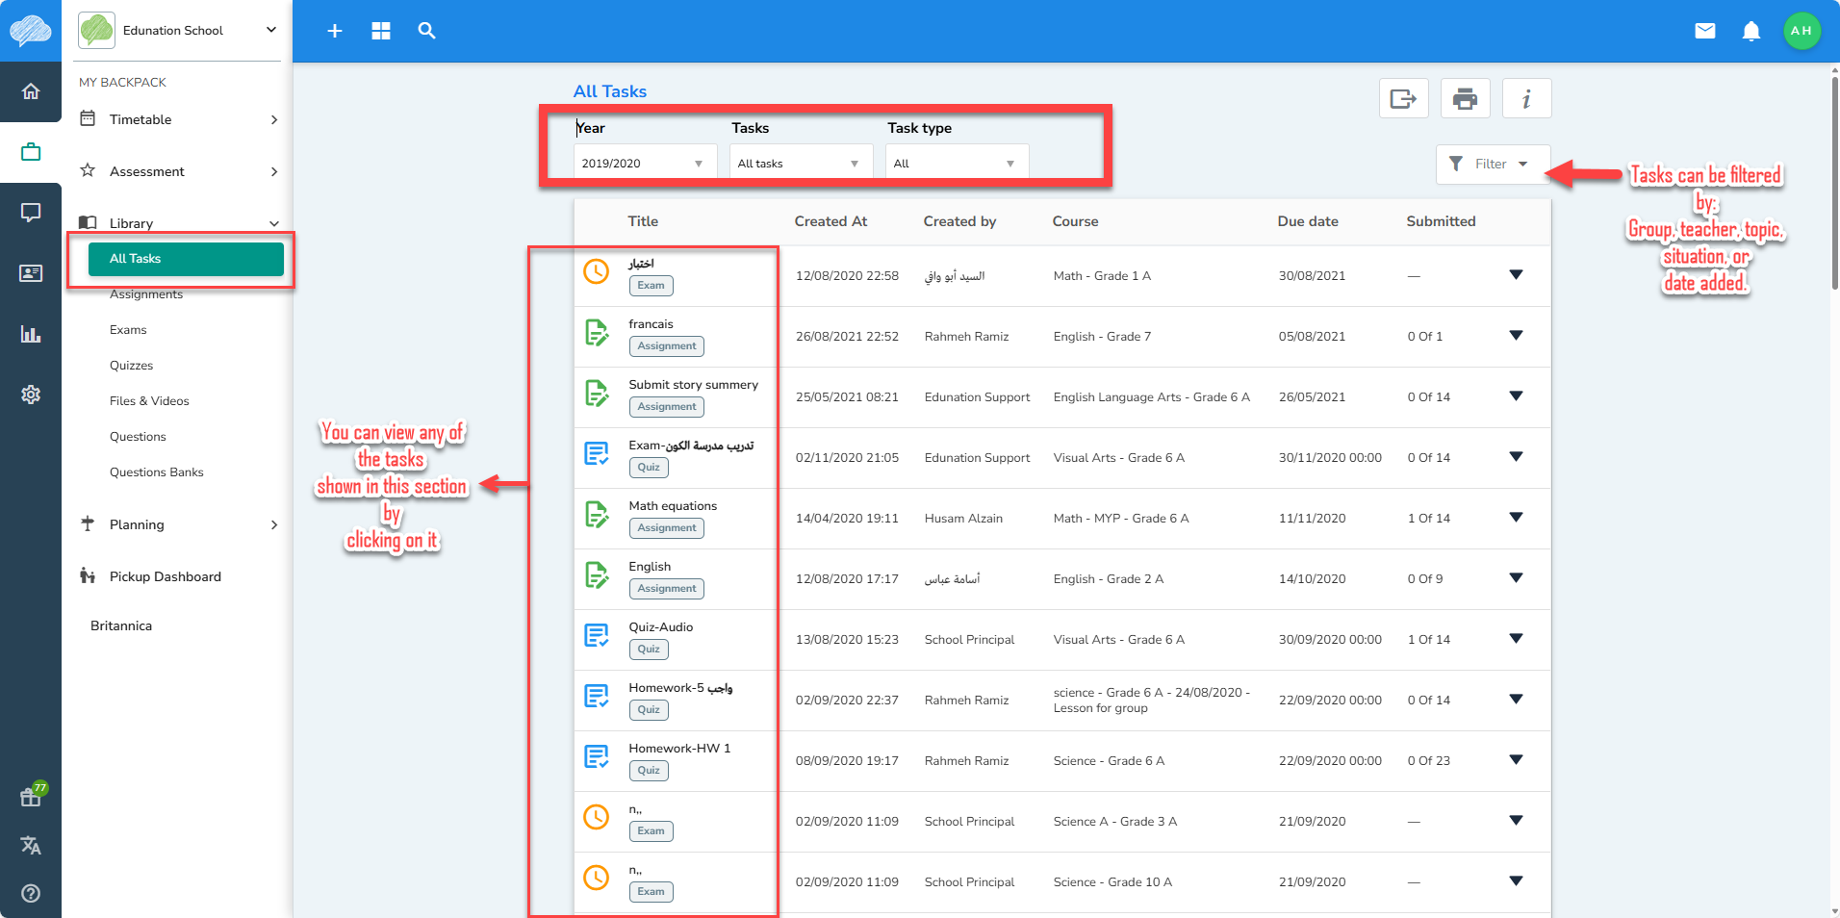The image size is (1840, 918).
Task: Sort by the Due date column header
Action: click(x=1308, y=221)
